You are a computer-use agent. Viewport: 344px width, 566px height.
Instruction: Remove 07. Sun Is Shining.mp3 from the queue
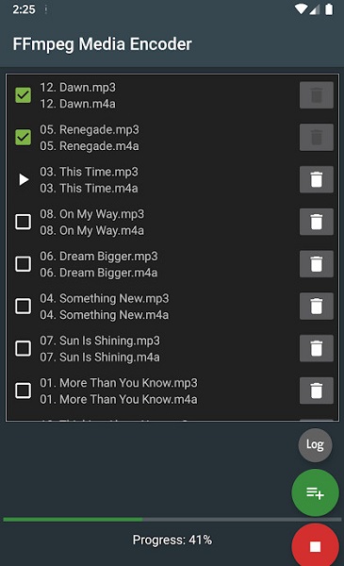317,348
